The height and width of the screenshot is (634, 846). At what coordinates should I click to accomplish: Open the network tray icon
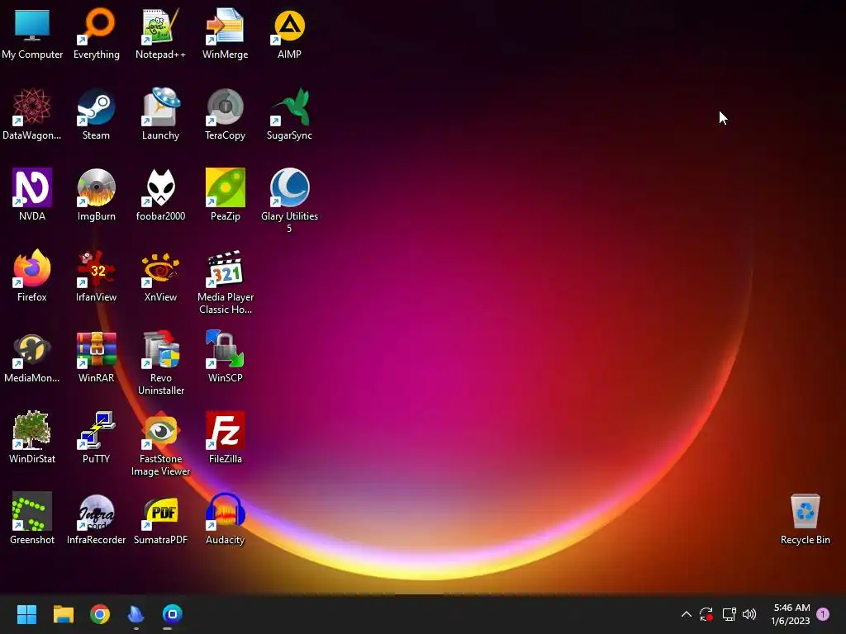(729, 613)
